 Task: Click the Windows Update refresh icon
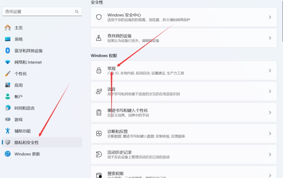pyautogui.click(x=7, y=154)
